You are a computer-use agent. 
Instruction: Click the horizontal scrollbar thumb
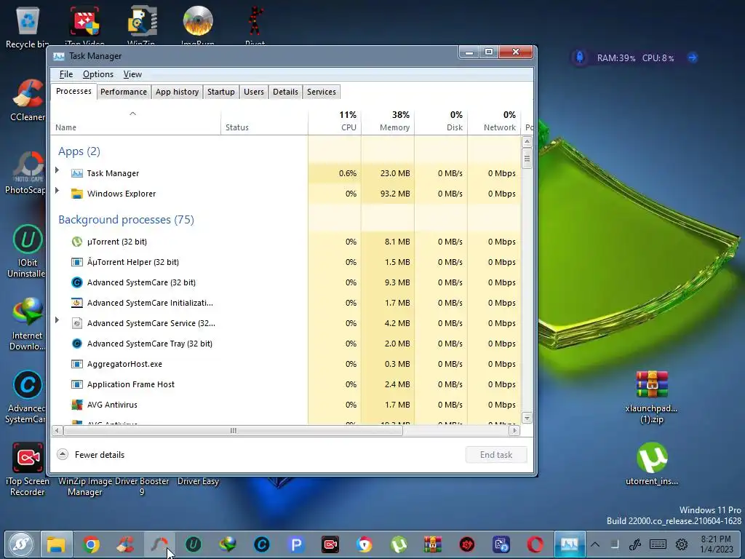click(233, 431)
